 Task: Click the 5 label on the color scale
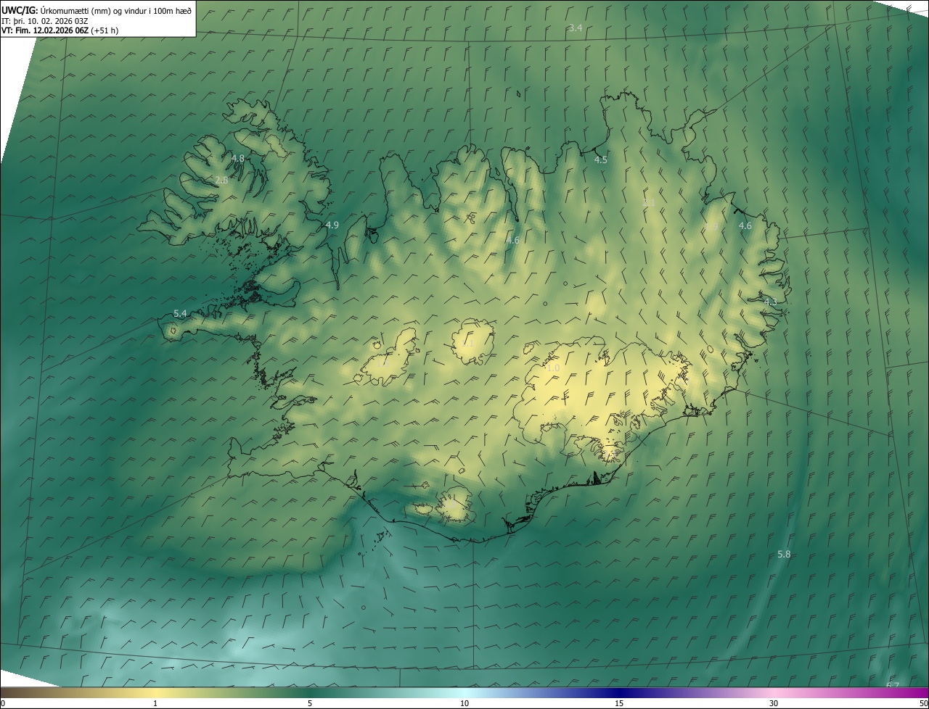coord(310,704)
